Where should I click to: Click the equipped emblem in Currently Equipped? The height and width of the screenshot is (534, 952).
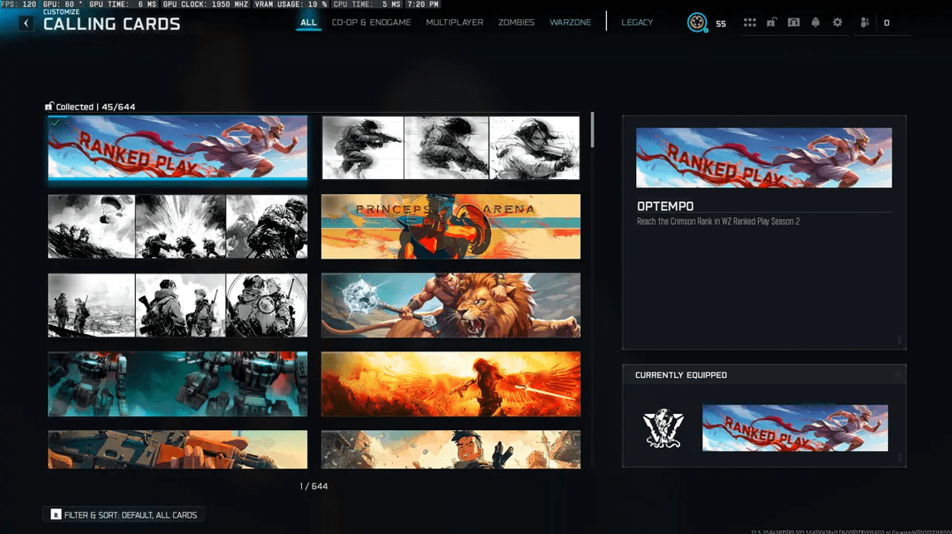tap(663, 428)
